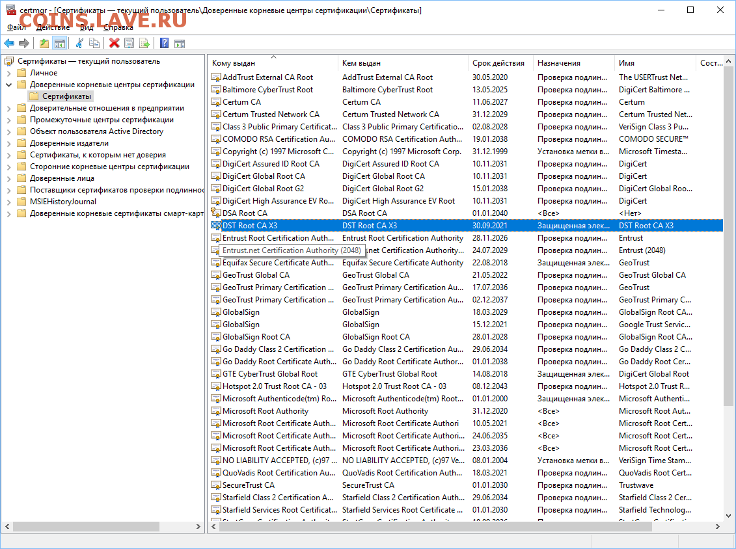Image resolution: width=736 pixels, height=549 pixels.
Task: Open Properties via toolbar icon
Action: 129,44
